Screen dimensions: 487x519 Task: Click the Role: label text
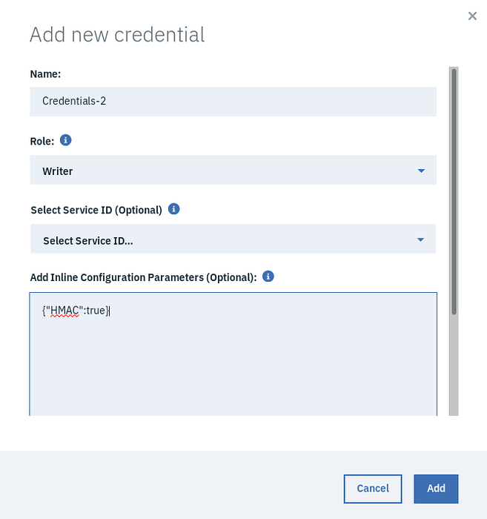pos(42,140)
